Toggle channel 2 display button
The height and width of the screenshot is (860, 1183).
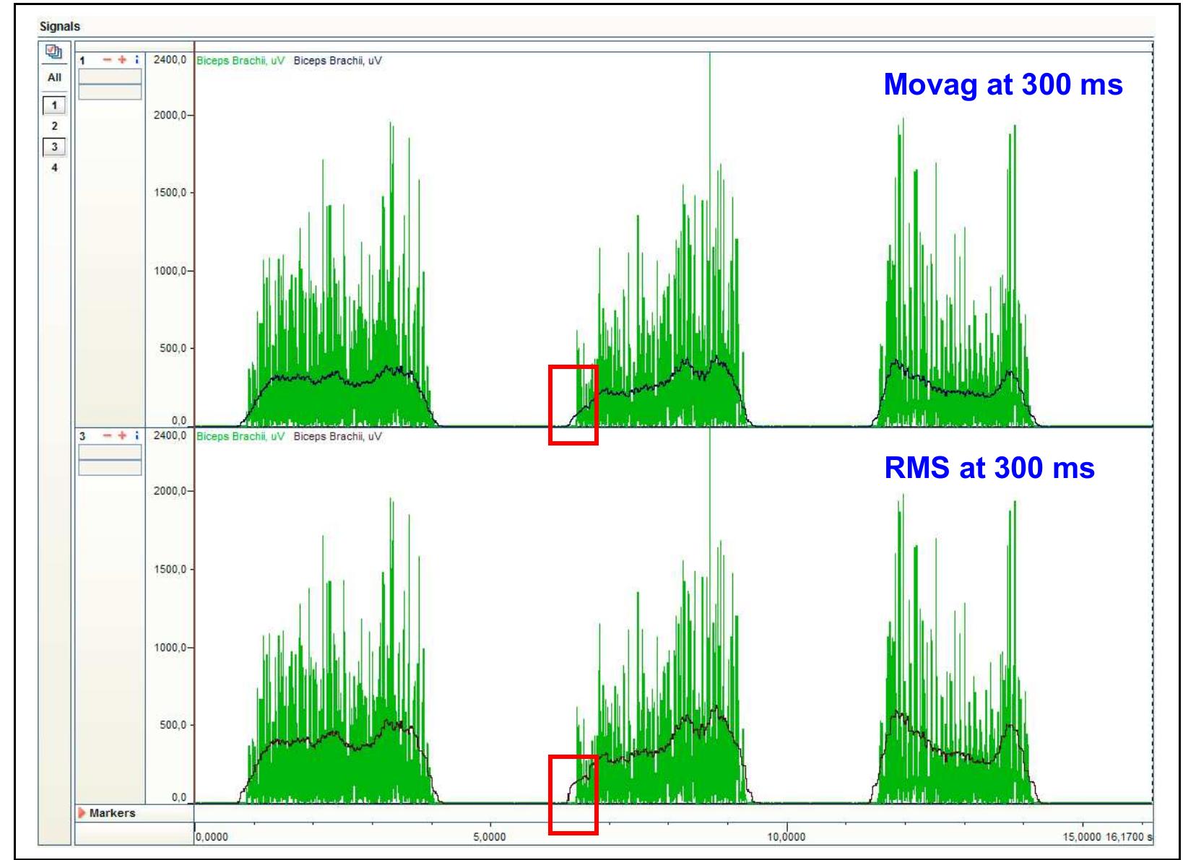pyautogui.click(x=54, y=126)
